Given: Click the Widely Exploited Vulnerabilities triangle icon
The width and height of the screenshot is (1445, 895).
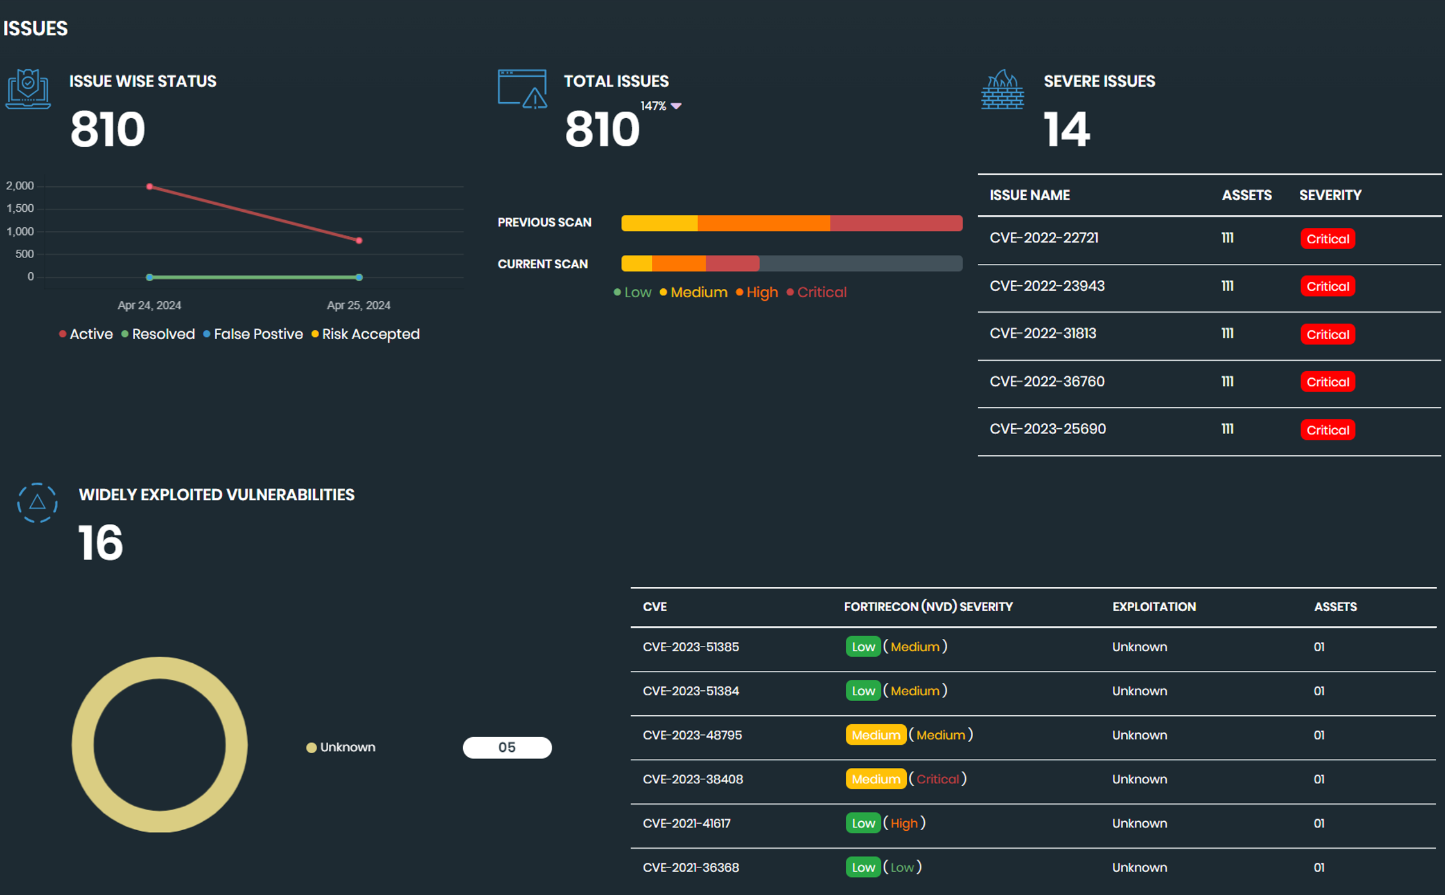Looking at the screenshot, I should 37,502.
